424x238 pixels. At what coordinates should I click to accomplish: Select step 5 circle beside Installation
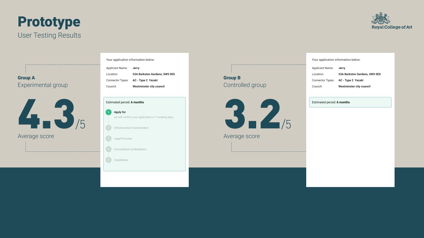[109, 160]
